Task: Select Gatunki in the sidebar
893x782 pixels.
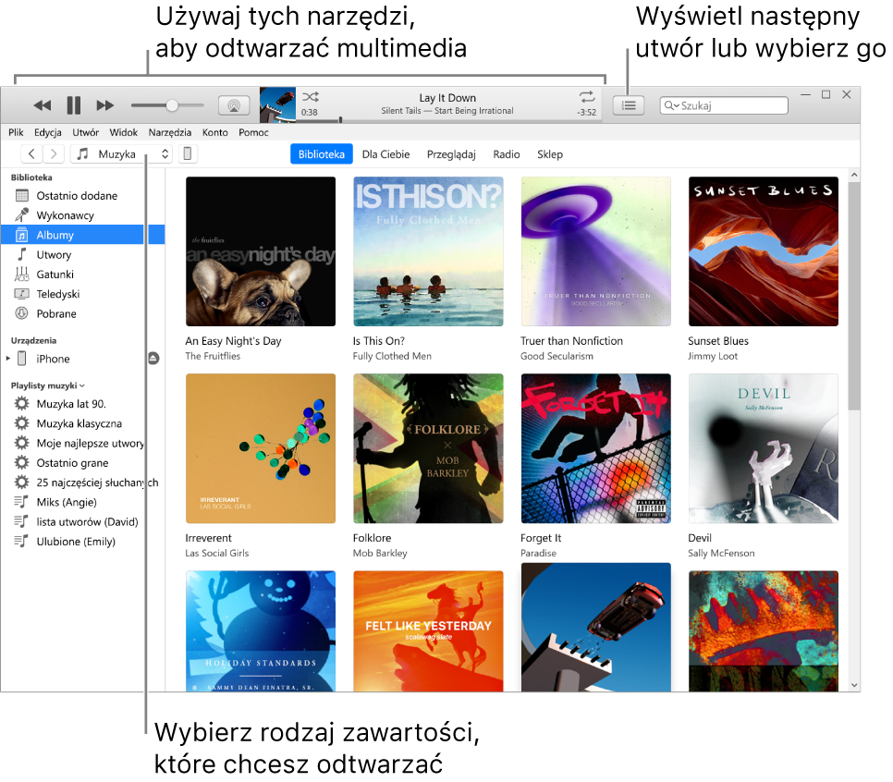Action: pyautogui.click(x=82, y=274)
